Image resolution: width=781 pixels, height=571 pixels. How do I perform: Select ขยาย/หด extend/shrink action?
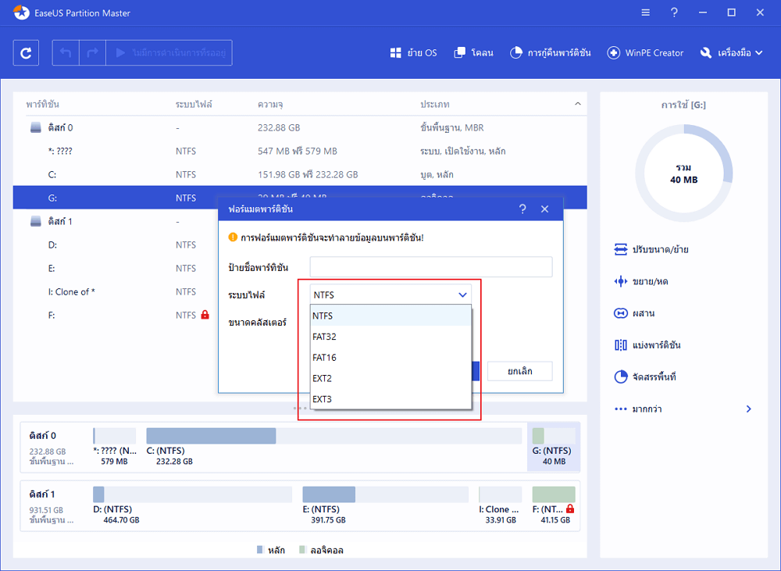click(x=641, y=281)
